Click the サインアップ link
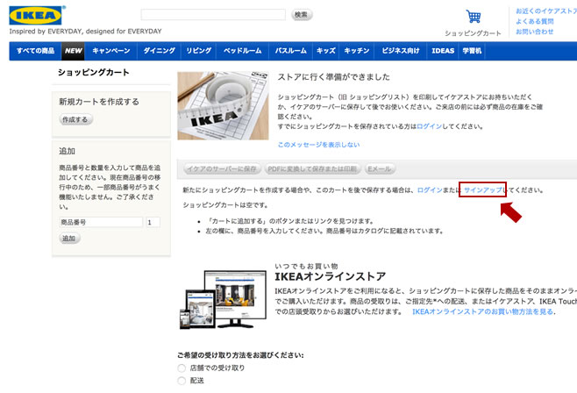This screenshot has height=393, width=577. (x=483, y=189)
